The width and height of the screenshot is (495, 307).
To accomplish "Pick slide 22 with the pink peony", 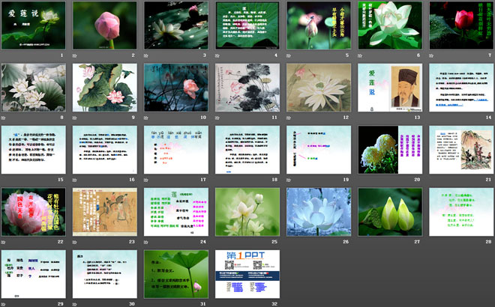I will pyautogui.click(x=34, y=212).
